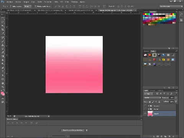Toggle Quick Mask mode icon
The width and height of the screenshot is (184, 138).
[3, 98]
